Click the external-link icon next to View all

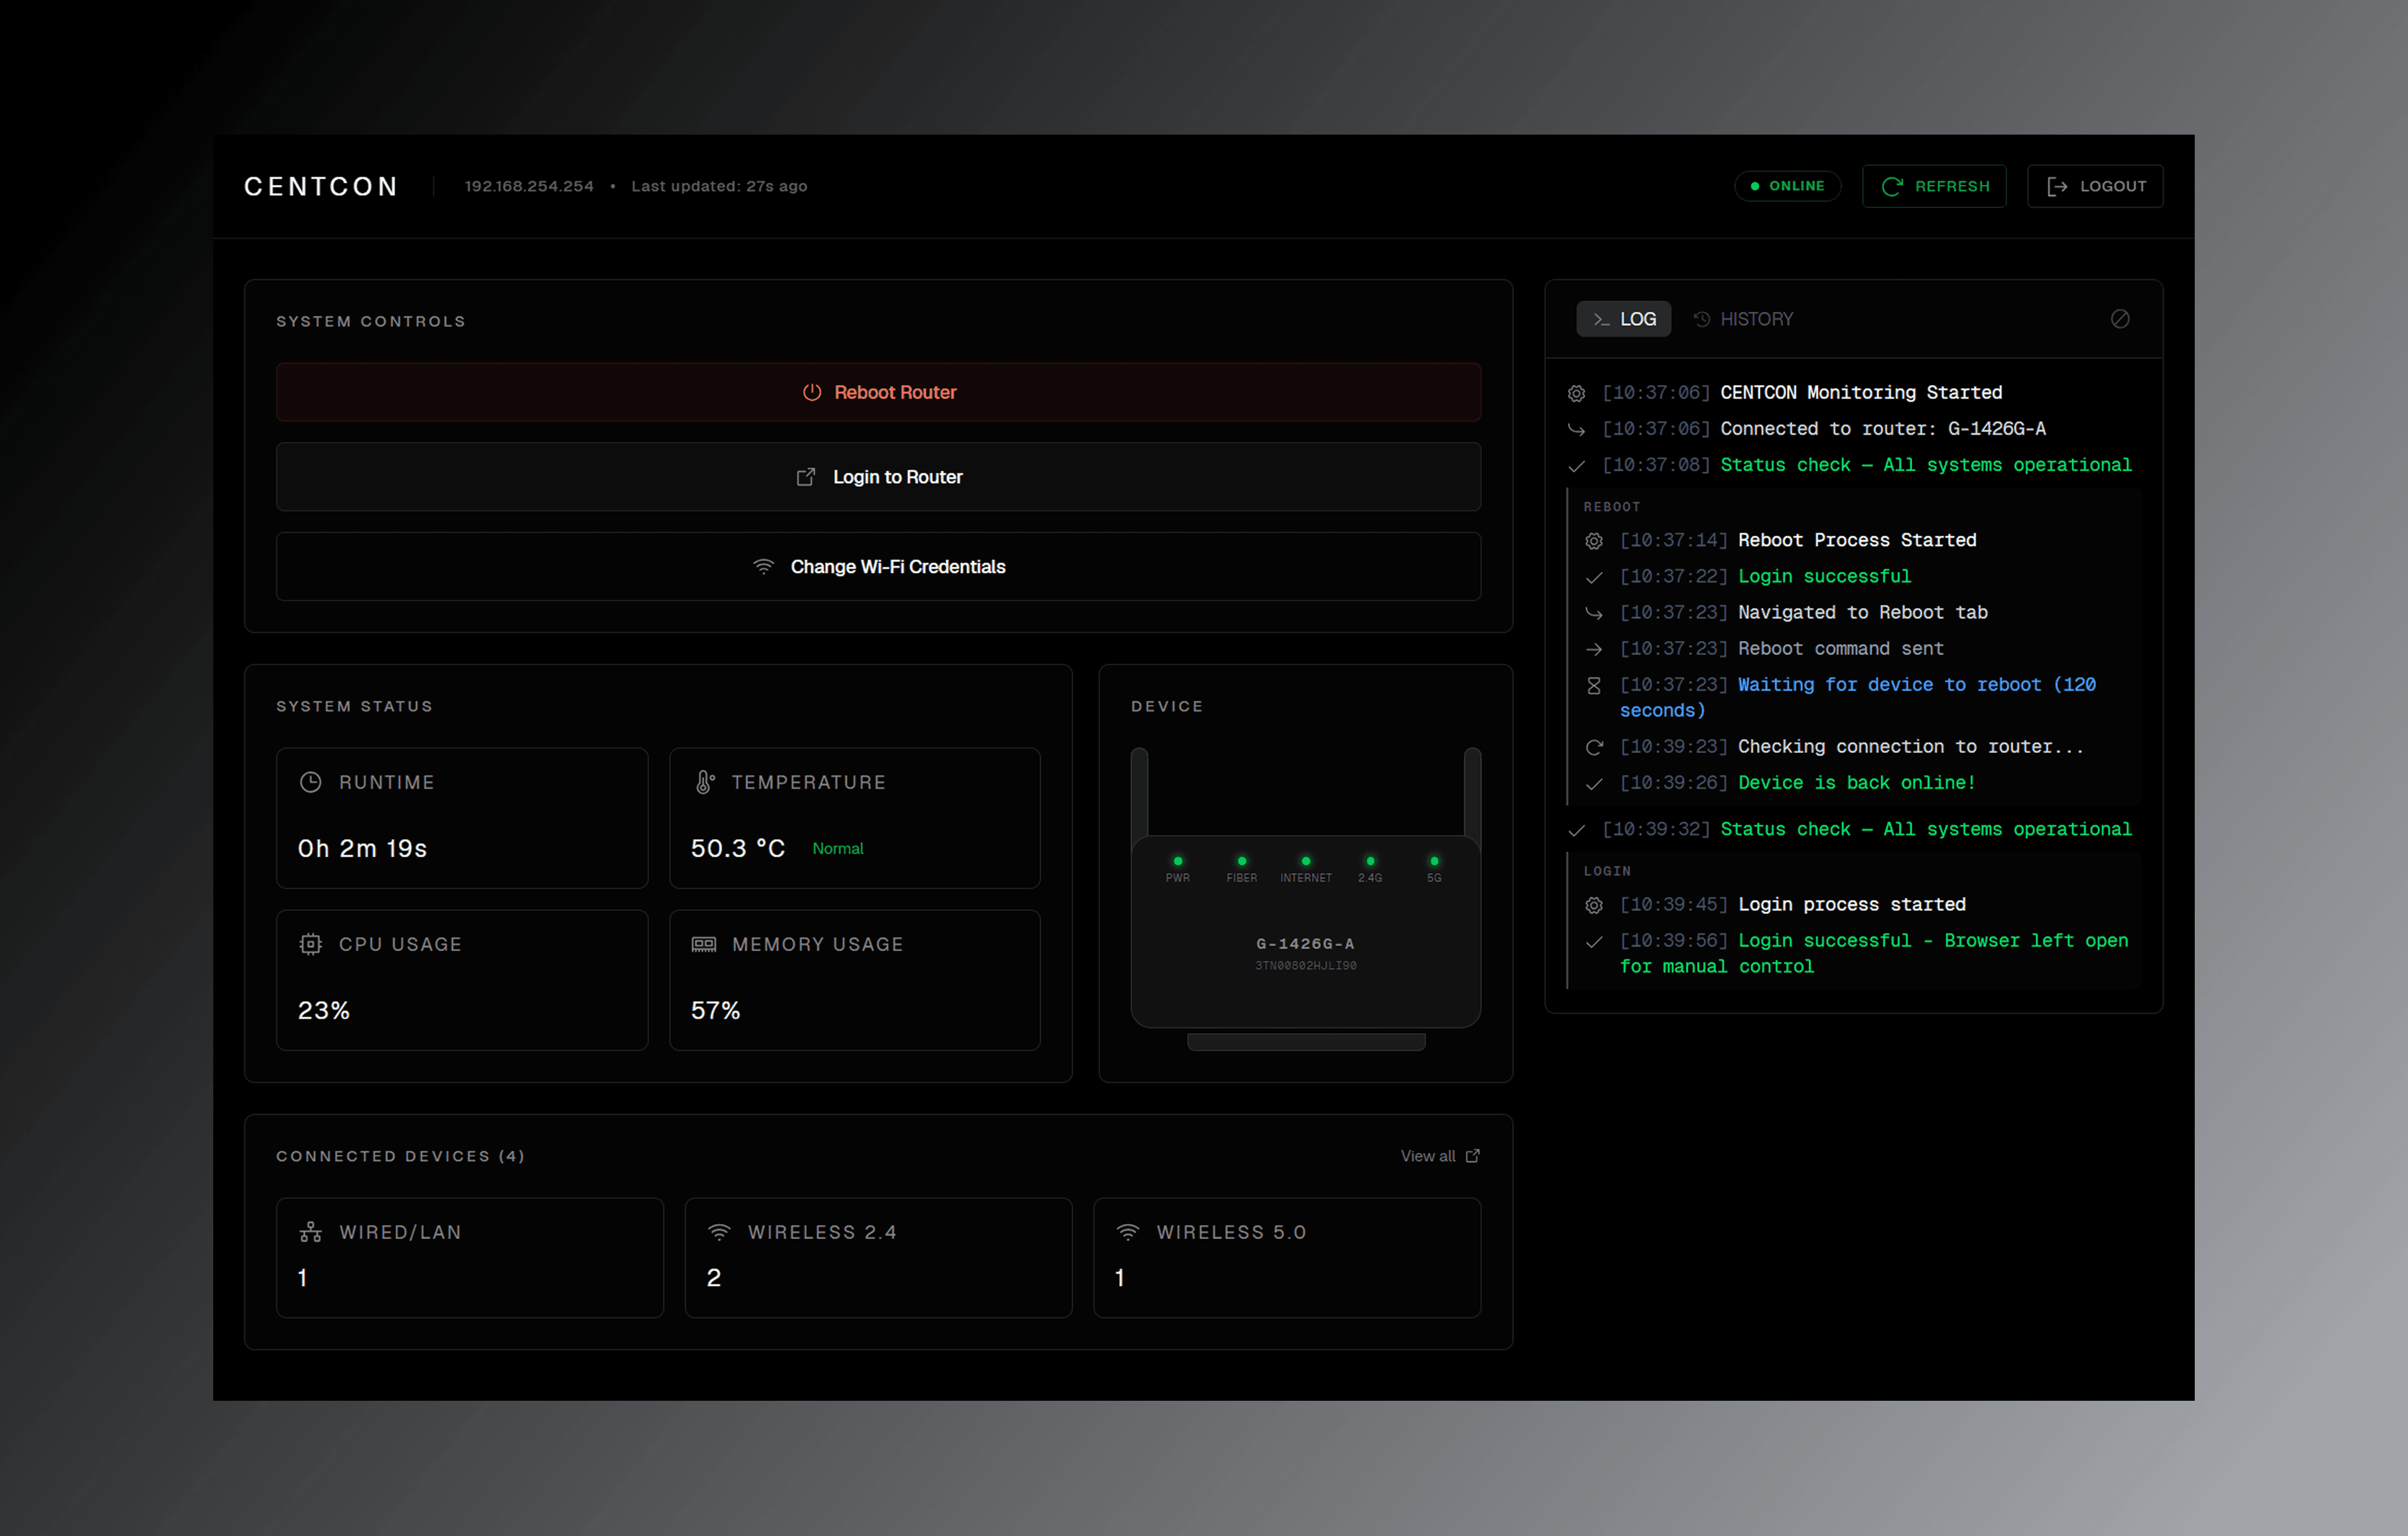coord(1472,1156)
